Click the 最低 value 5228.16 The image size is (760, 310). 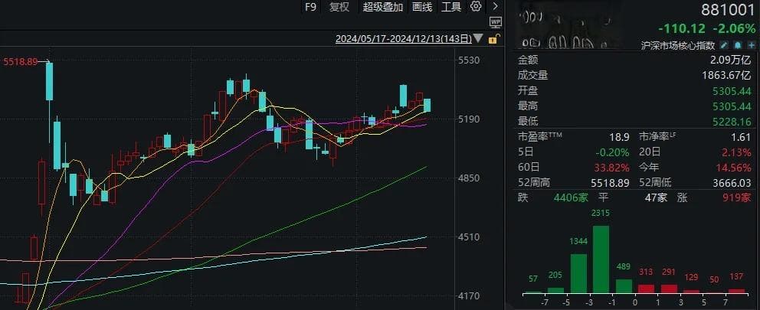pyautogui.click(x=732, y=121)
